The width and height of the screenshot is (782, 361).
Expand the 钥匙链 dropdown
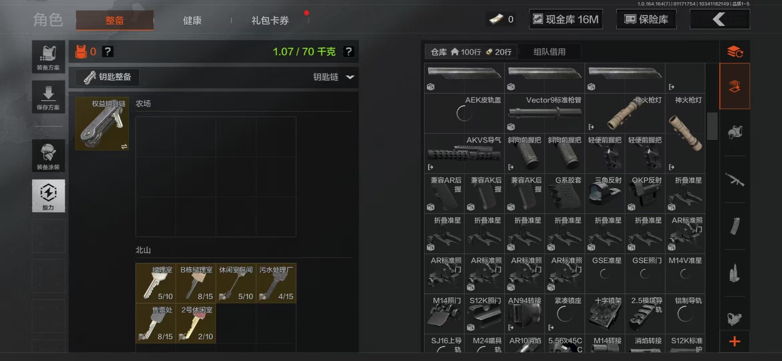[334, 77]
